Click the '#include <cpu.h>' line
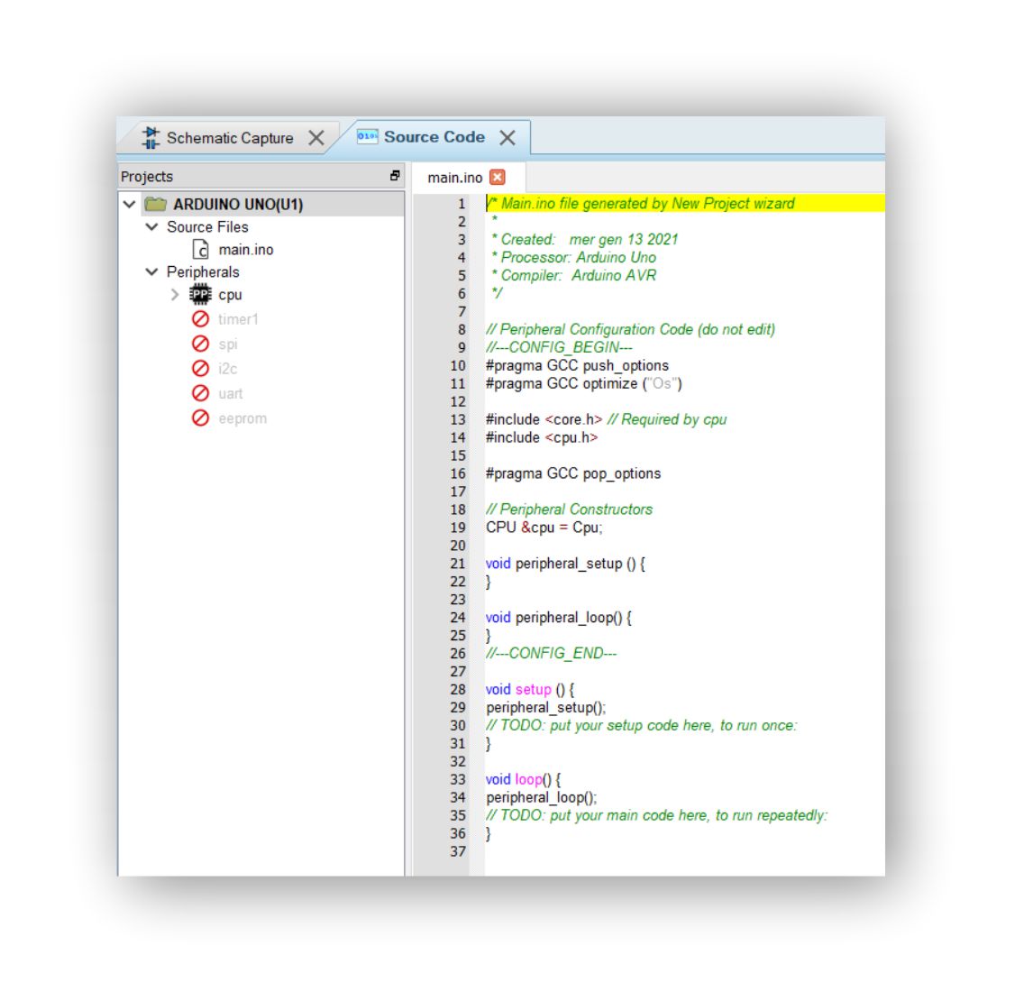This screenshot has width=1015, height=1001. pyautogui.click(x=542, y=437)
